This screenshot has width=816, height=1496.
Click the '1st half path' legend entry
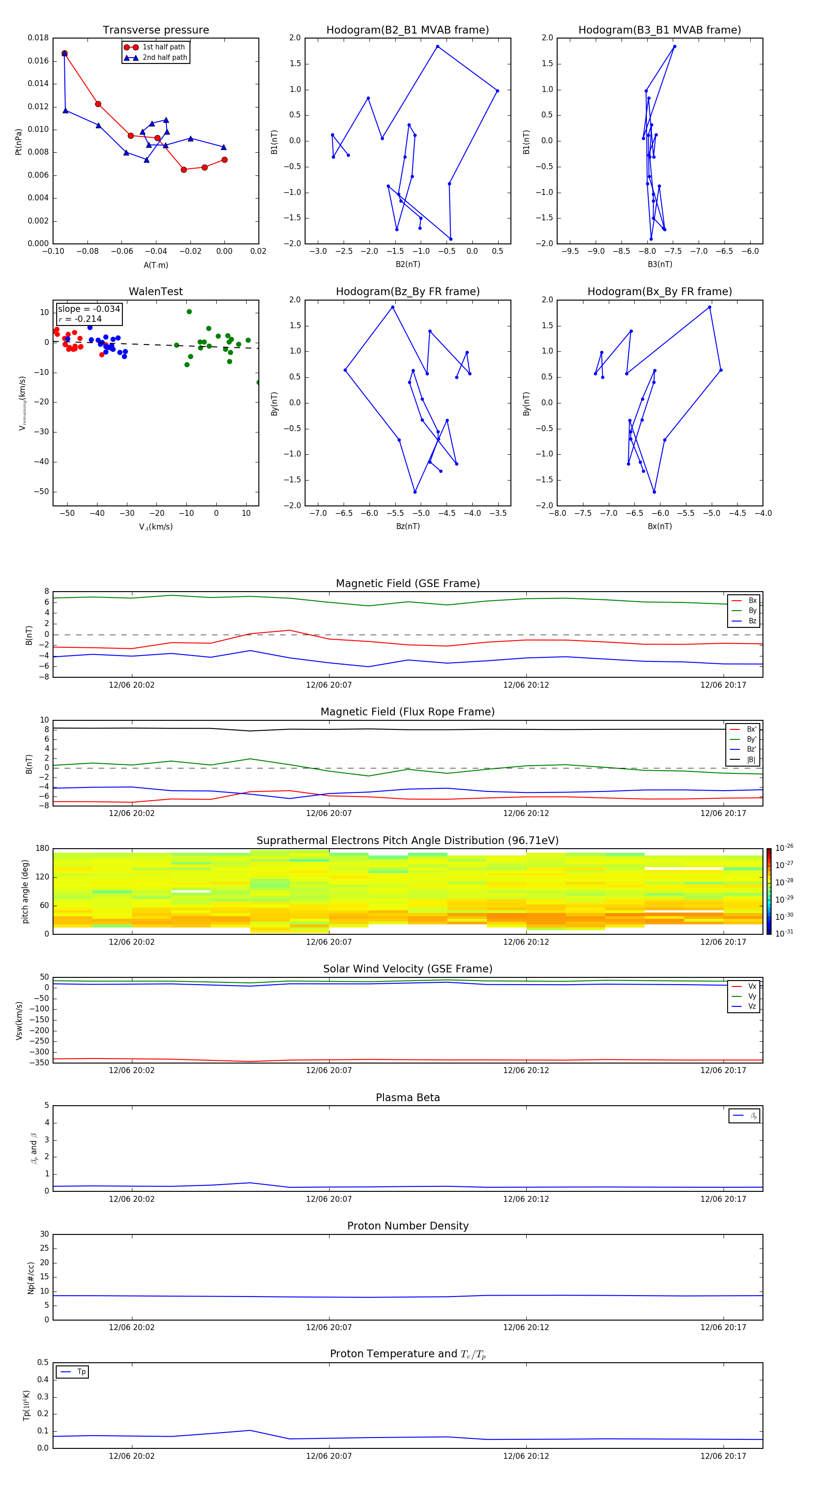tap(155, 47)
